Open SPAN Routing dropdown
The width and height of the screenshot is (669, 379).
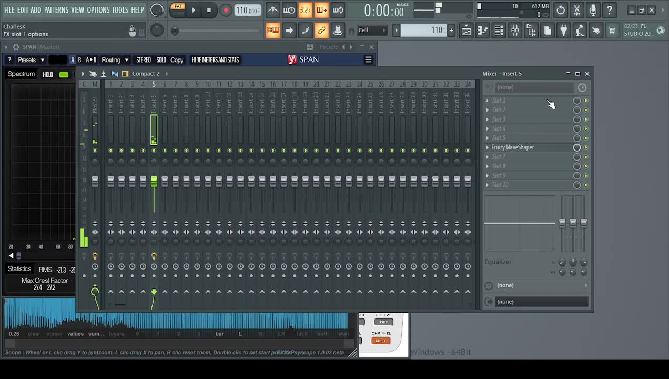coord(115,60)
